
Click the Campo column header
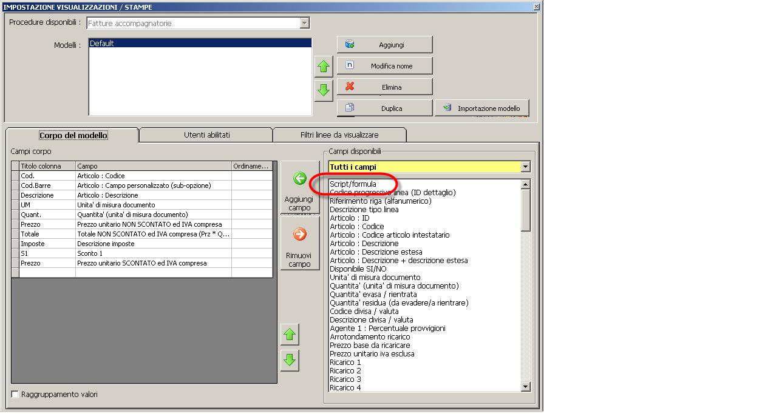(154, 165)
